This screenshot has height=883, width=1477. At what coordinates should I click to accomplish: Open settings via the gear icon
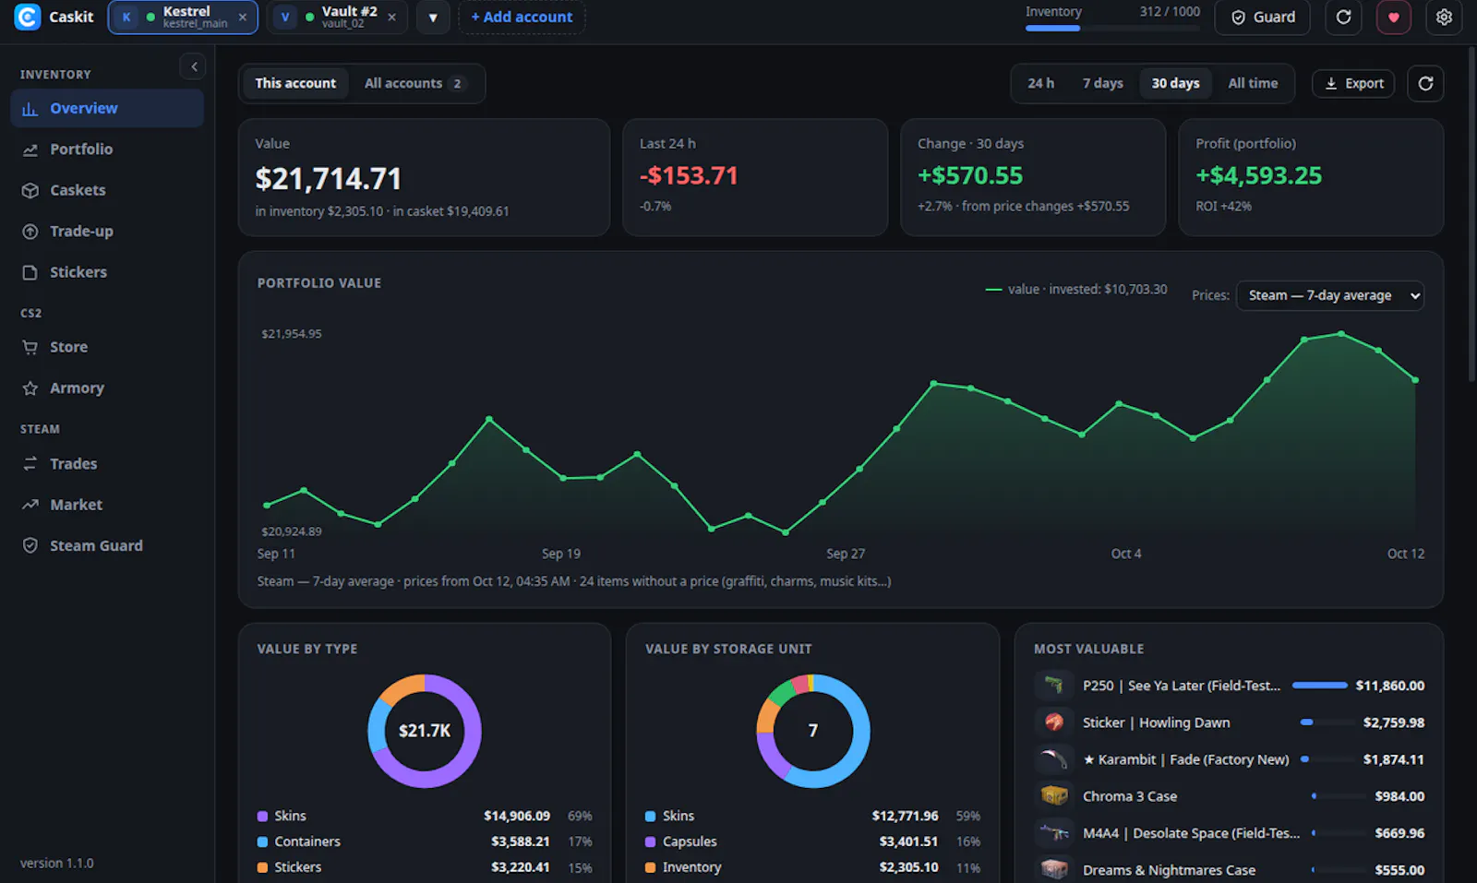[1444, 17]
